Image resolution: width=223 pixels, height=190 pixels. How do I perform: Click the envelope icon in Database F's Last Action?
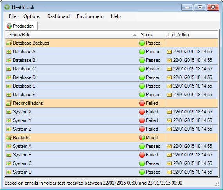(169, 95)
